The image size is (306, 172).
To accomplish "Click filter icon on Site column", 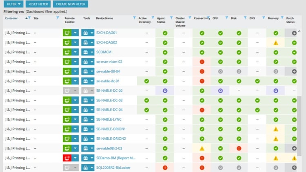I will pos(58,18).
